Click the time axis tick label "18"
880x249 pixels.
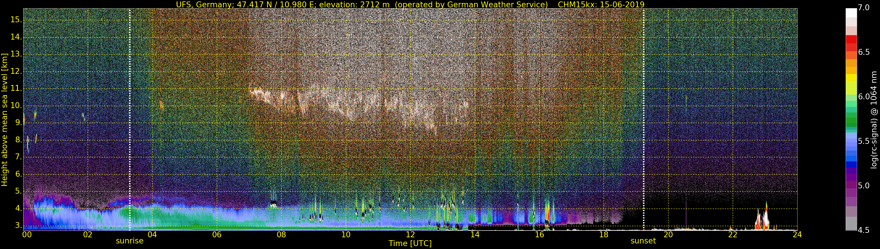tap(604, 234)
